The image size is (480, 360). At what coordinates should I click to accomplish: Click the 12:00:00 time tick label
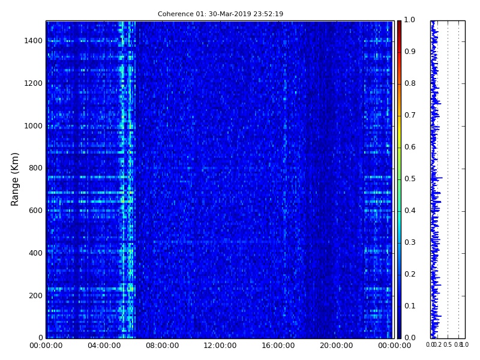(x=220, y=346)
